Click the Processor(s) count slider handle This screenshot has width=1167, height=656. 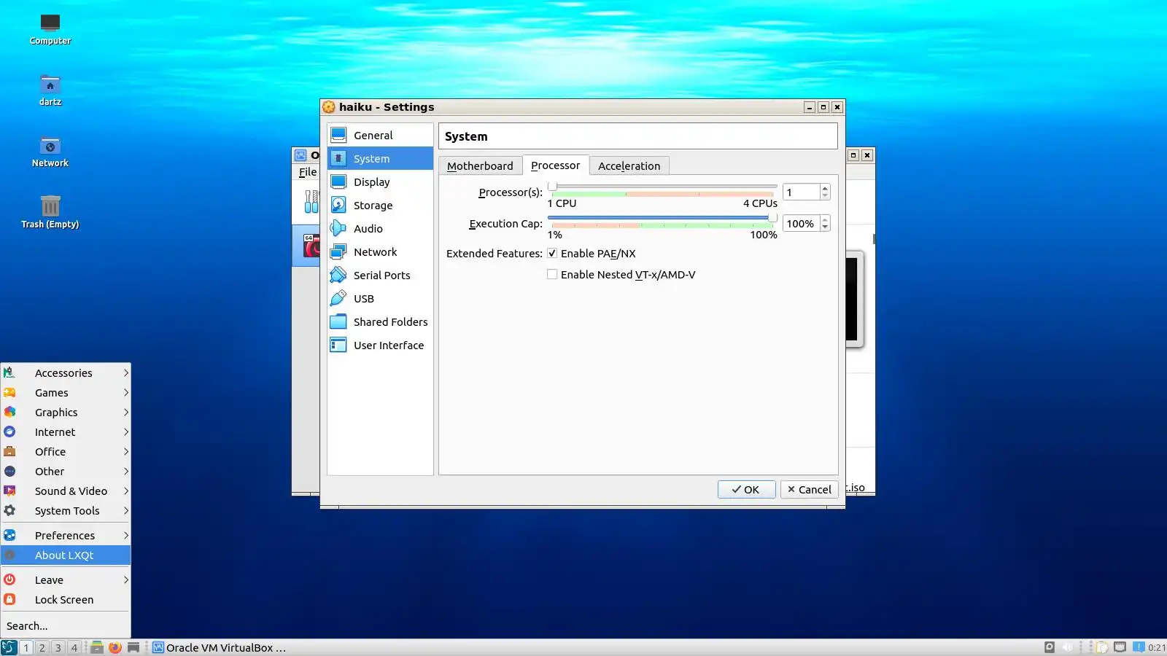[x=552, y=187]
